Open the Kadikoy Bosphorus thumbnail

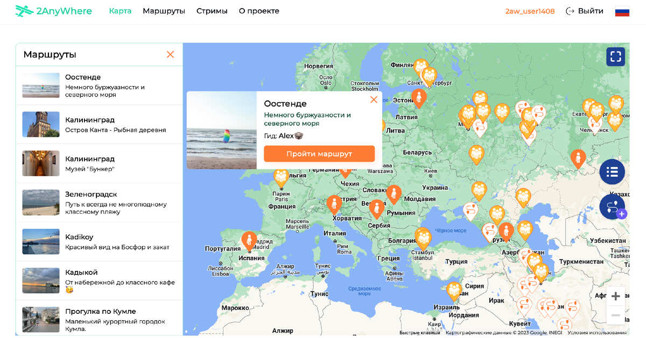(x=41, y=242)
